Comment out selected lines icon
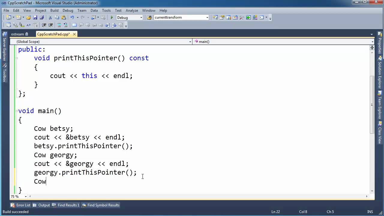Viewport: 384px width, 216px height. [59, 25]
